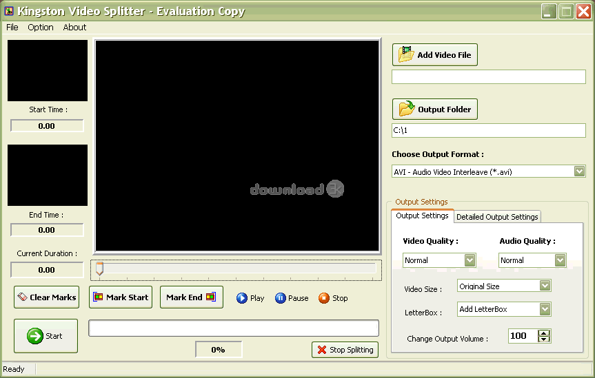Click the 0% progress indicator

tap(218, 350)
